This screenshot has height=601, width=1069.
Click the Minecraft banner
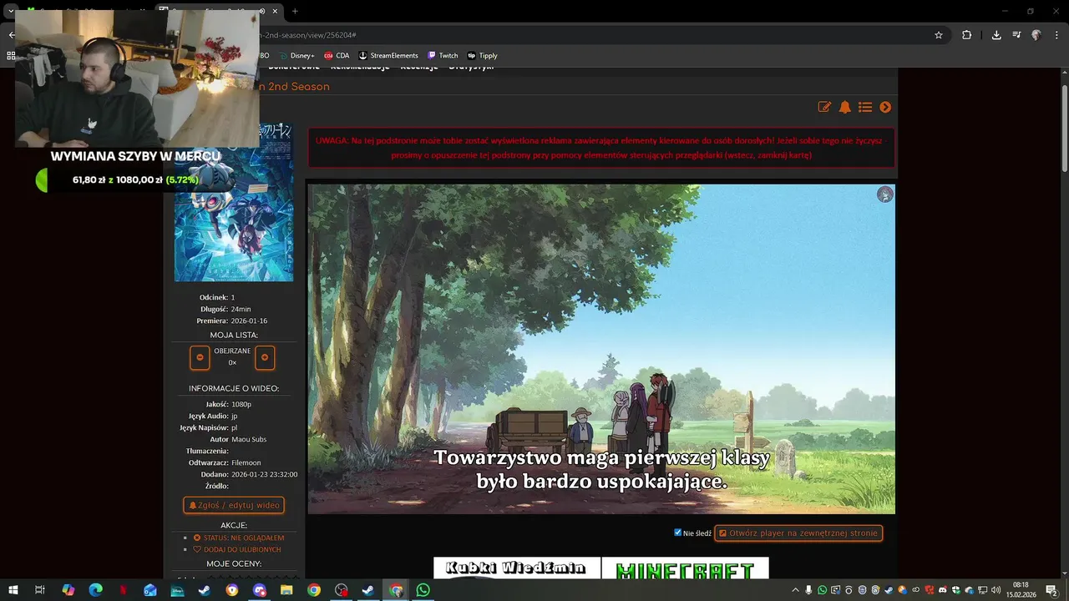(685, 568)
